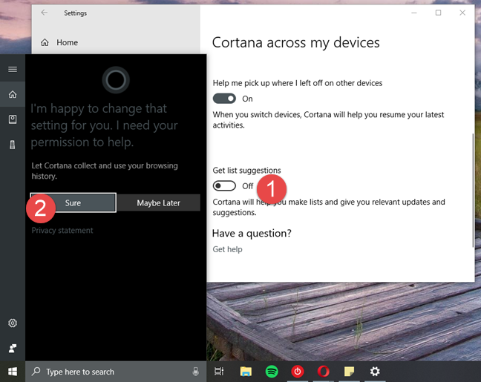Click microphone icon in search box
This screenshot has height=382, width=481.
[x=195, y=372]
